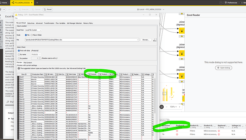Click the Reset button in toolbar
Viewport: 246px width, 140px height.
coord(47,9)
